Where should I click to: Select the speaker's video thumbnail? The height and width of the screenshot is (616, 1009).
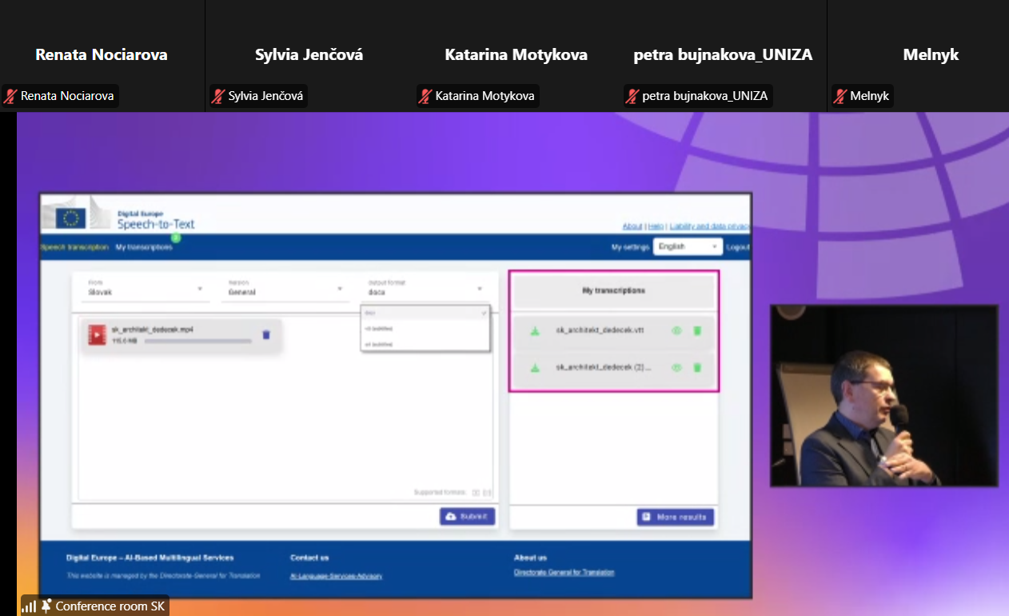(x=883, y=395)
